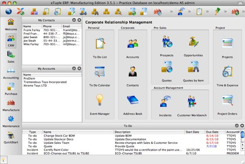The height and width of the screenshot is (164, 245).
Task: Open the To Do Calendar
Action: click(x=100, y=72)
